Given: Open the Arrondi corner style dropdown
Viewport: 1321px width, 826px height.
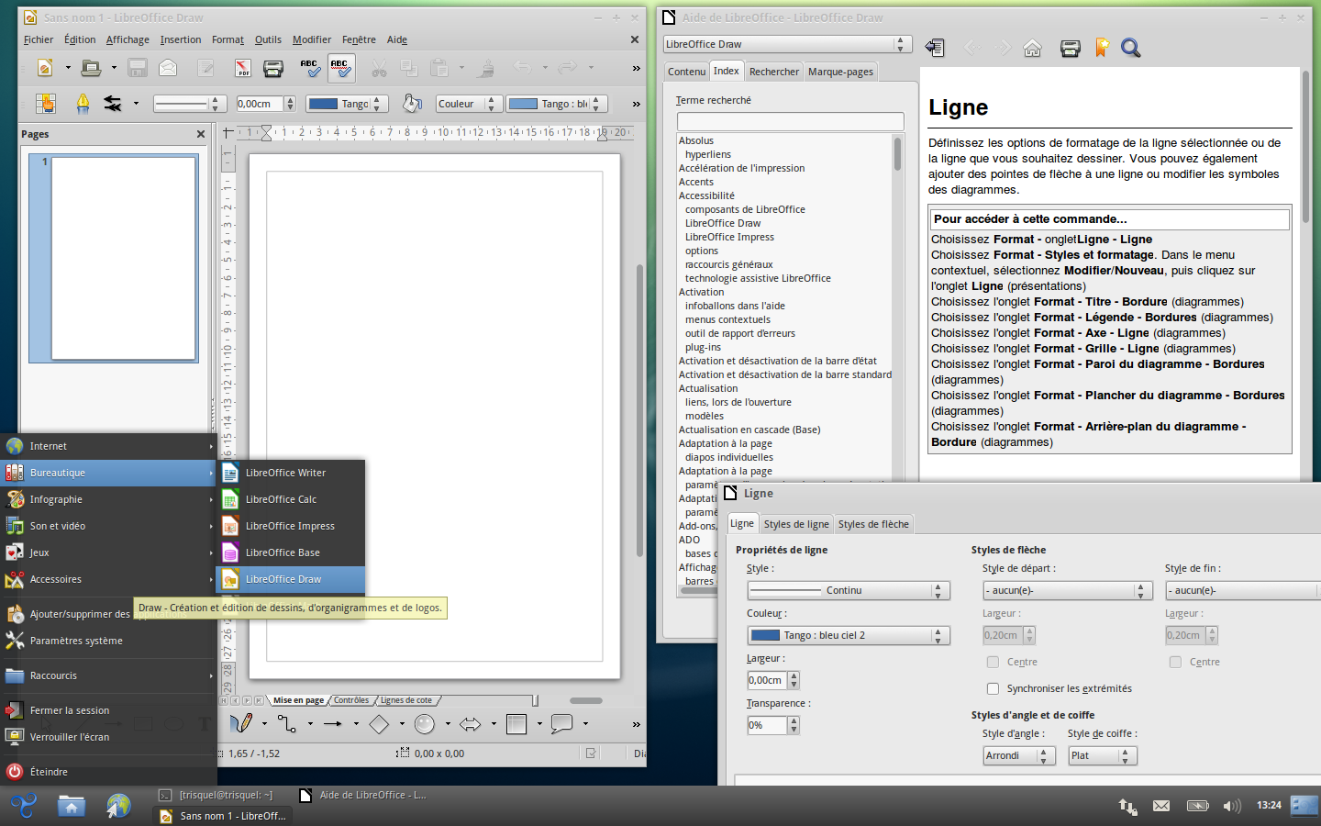Looking at the screenshot, I should tap(1019, 755).
